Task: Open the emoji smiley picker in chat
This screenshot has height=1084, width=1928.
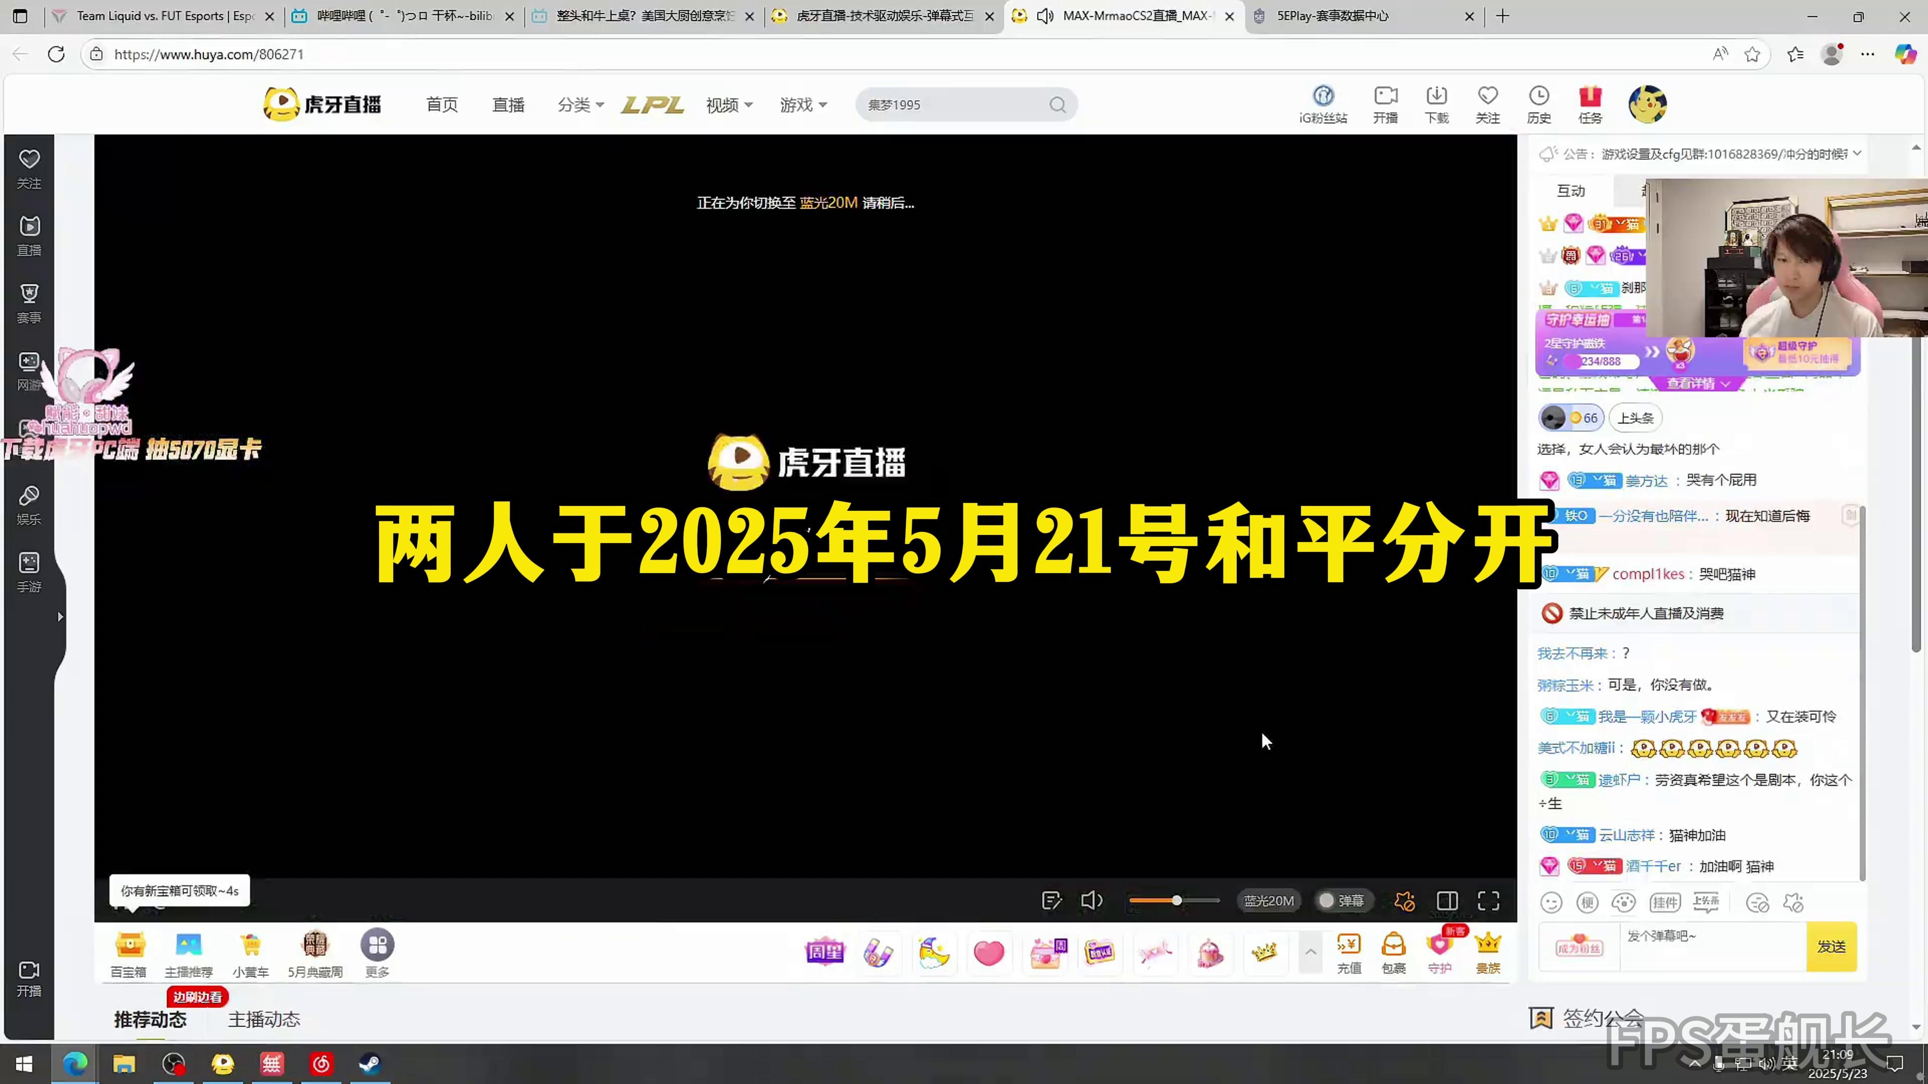Action: tap(1551, 903)
